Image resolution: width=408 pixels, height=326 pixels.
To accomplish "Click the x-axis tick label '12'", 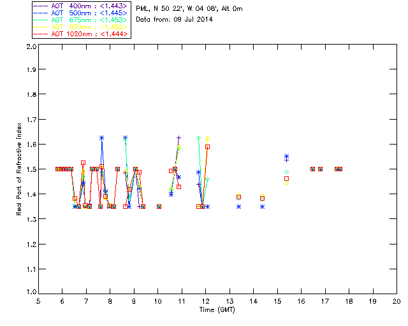I will (205, 301).
